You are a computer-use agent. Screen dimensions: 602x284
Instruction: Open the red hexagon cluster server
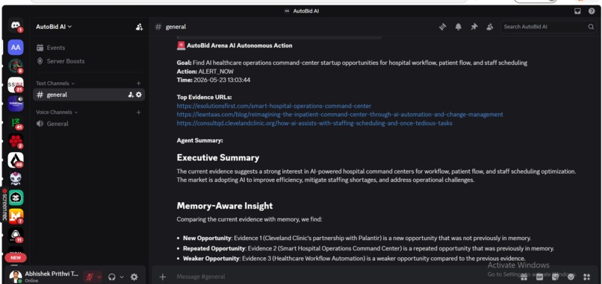(16, 142)
